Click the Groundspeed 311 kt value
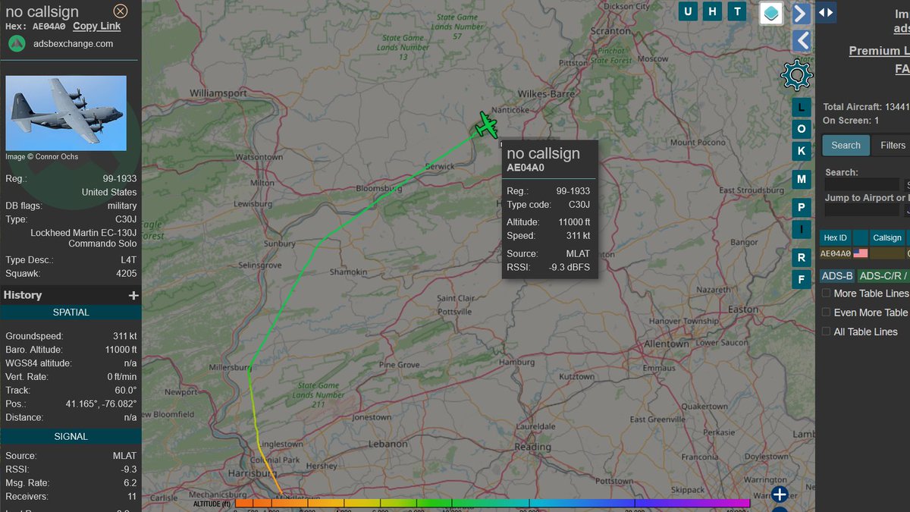The width and height of the screenshot is (910, 512). point(124,336)
